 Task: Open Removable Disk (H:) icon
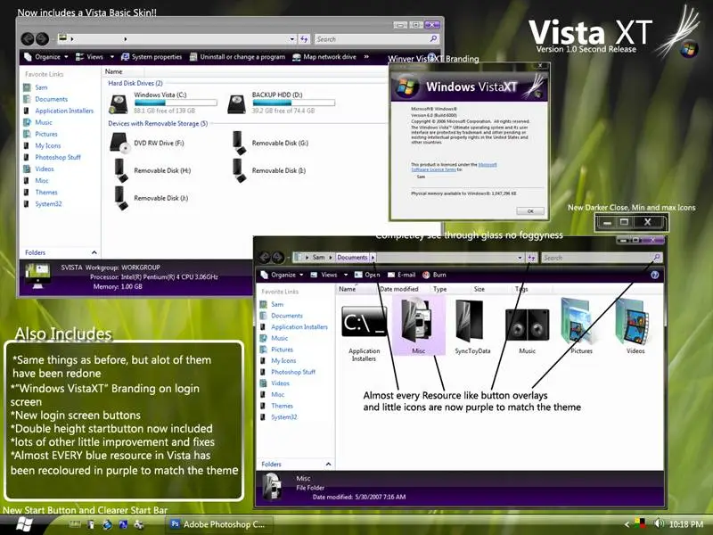[x=120, y=170]
